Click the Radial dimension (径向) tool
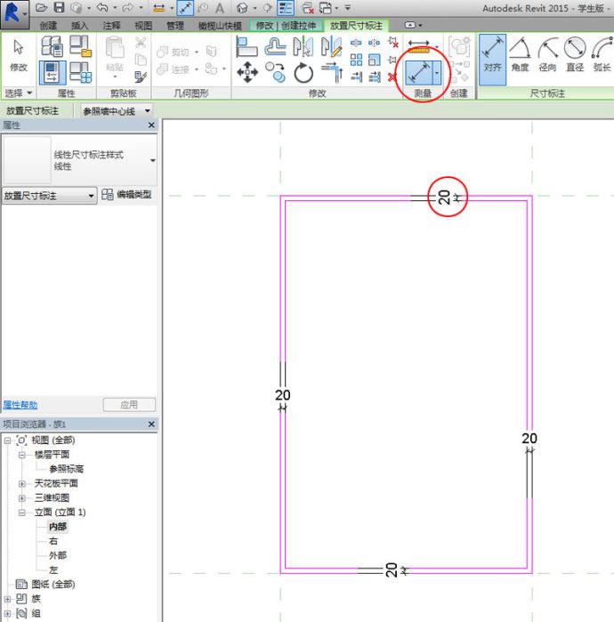Viewport: 614px width, 622px height. [x=547, y=53]
